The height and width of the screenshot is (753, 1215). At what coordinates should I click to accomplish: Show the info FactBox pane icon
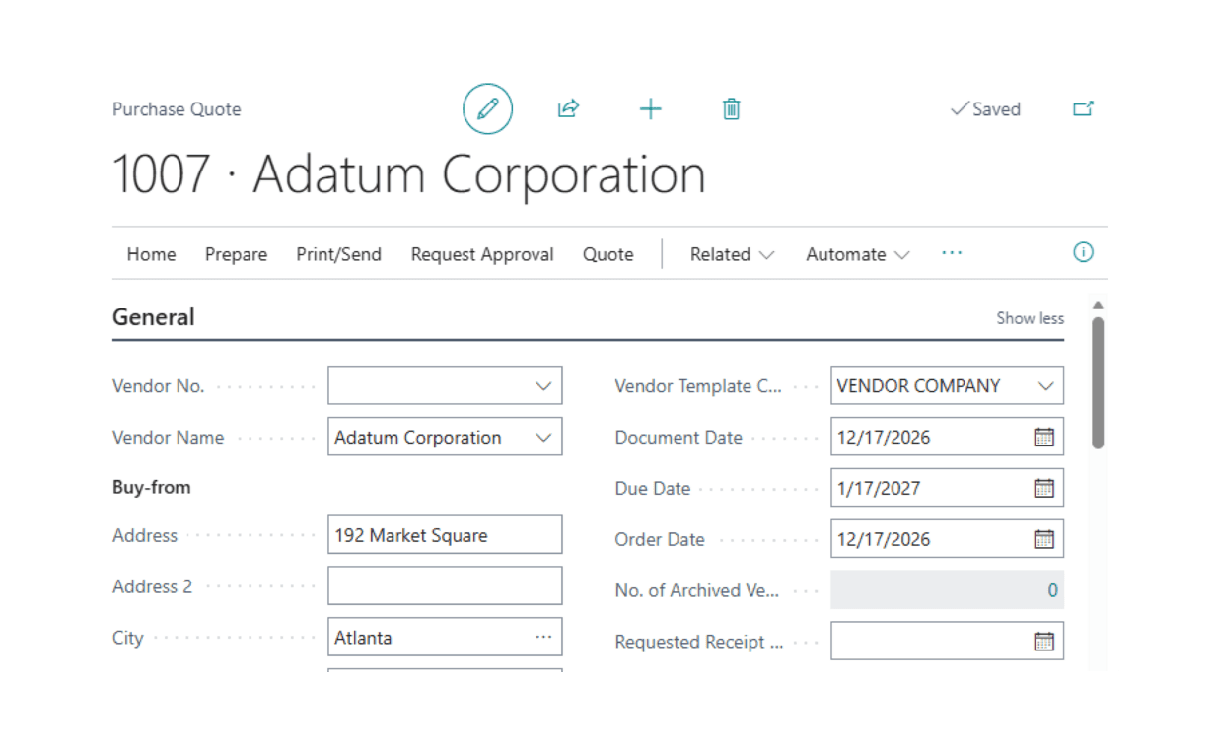tap(1083, 253)
